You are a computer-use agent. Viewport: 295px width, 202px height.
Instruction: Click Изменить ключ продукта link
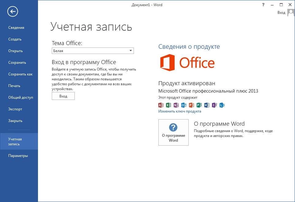[180, 111]
